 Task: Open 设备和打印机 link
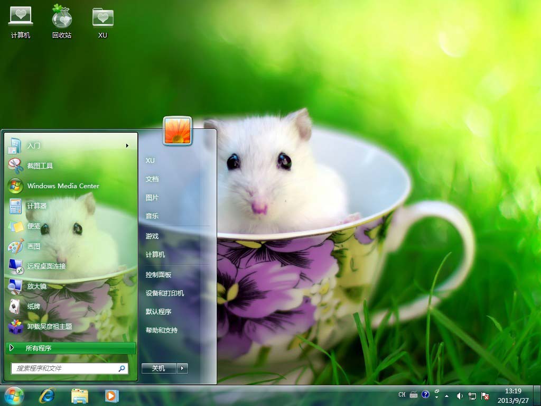point(165,293)
